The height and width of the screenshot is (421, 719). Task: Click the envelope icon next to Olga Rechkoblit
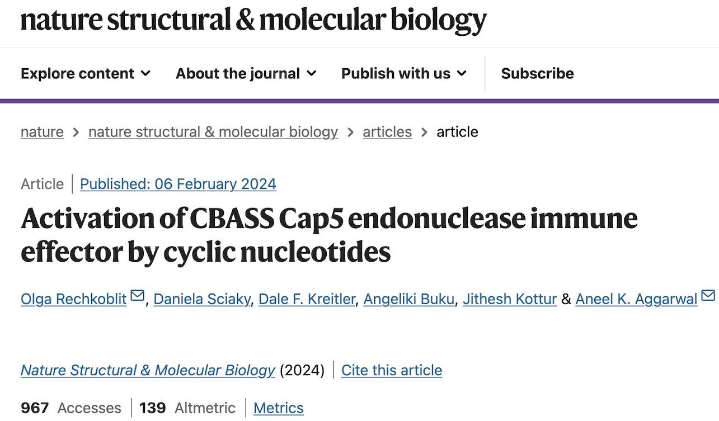(137, 296)
